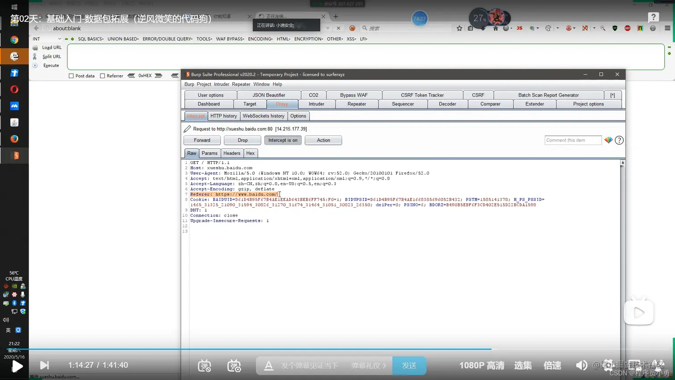Expand the ENCODING menu
Image resolution: width=675 pixels, height=380 pixels.
click(260, 39)
